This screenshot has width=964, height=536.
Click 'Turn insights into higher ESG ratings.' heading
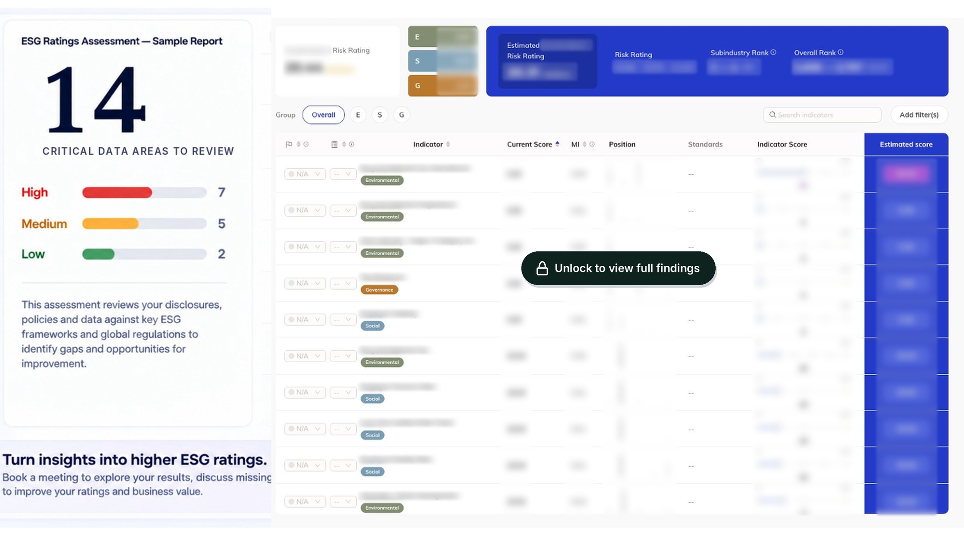click(134, 460)
